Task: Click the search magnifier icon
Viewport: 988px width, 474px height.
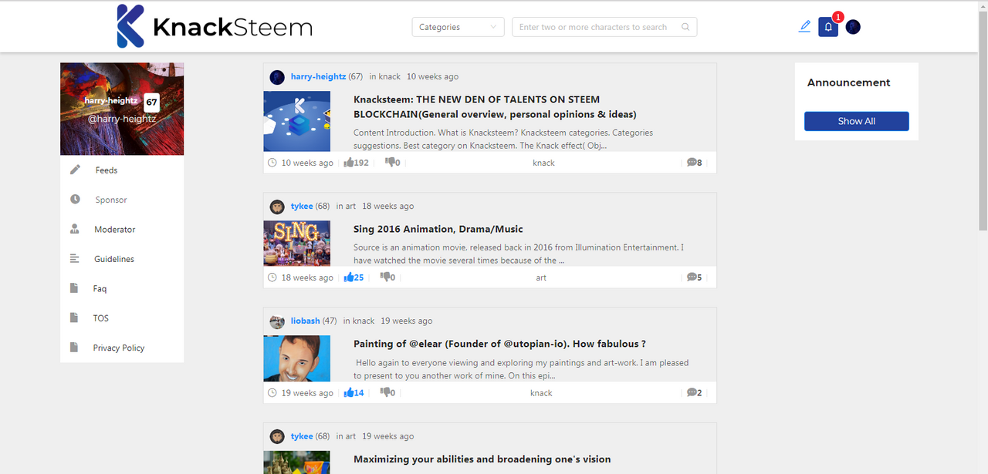Action: point(685,27)
